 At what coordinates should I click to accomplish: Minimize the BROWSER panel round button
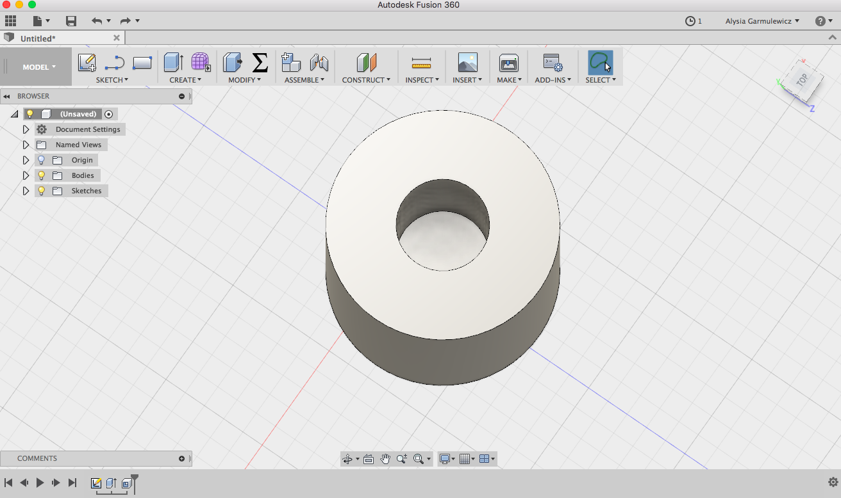click(x=181, y=96)
